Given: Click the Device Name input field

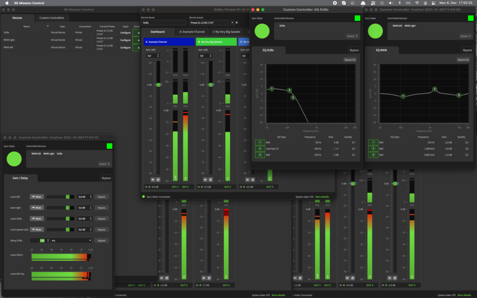Looking at the screenshot, I should pos(164,22).
